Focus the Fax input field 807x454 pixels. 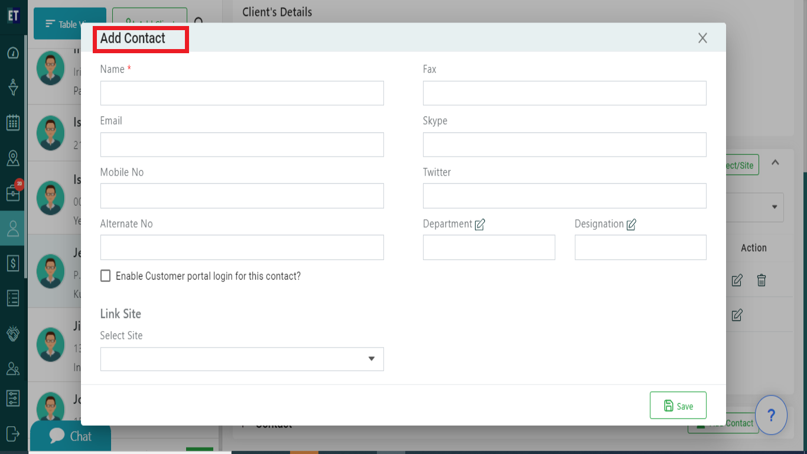565,93
